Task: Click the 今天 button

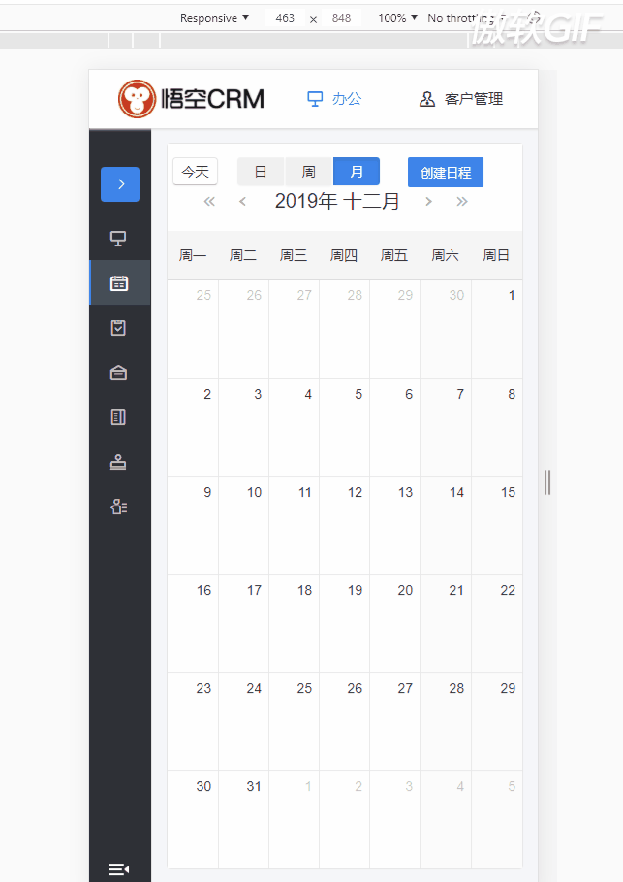Action: click(195, 172)
